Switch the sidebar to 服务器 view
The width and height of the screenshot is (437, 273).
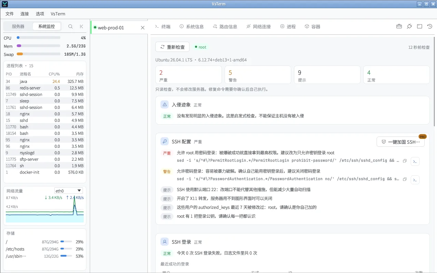point(18,26)
